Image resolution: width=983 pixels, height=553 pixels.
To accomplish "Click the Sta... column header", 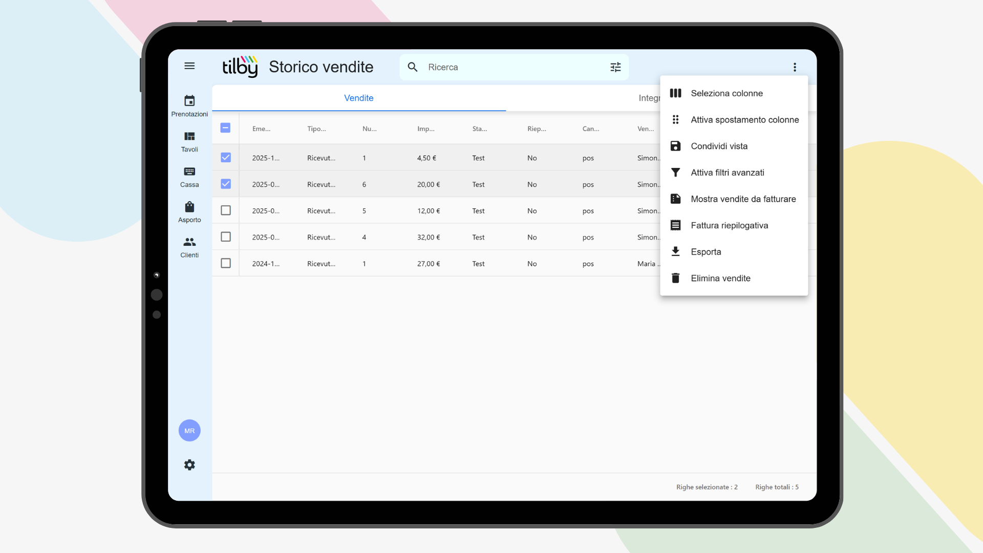I will tap(480, 129).
